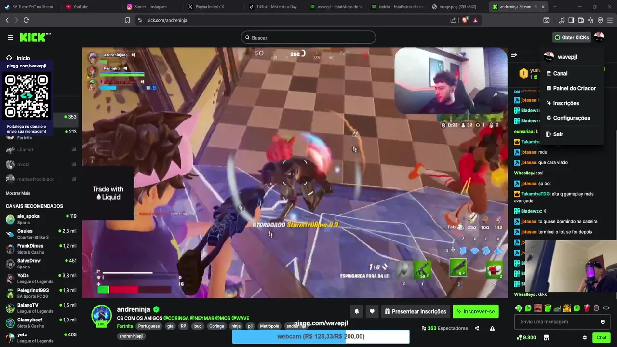Insert the wristwatch emote
Viewport: 617px width, 347px height.
pyautogui.click(x=596, y=308)
